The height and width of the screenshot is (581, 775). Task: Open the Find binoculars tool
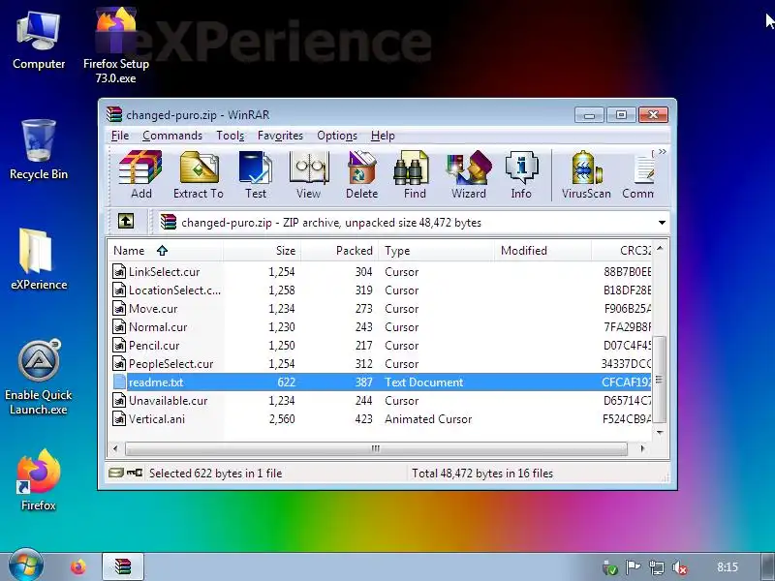(415, 175)
